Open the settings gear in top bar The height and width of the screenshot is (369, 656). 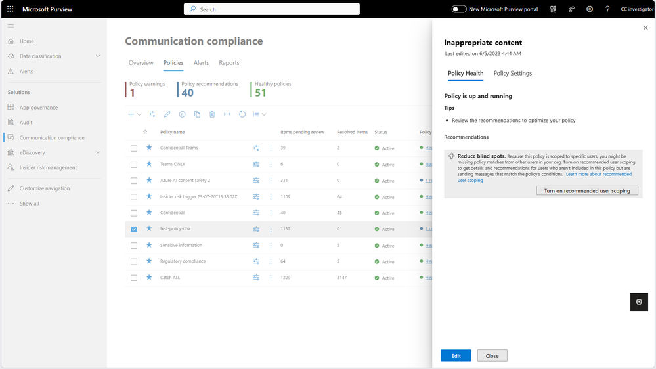590,9
